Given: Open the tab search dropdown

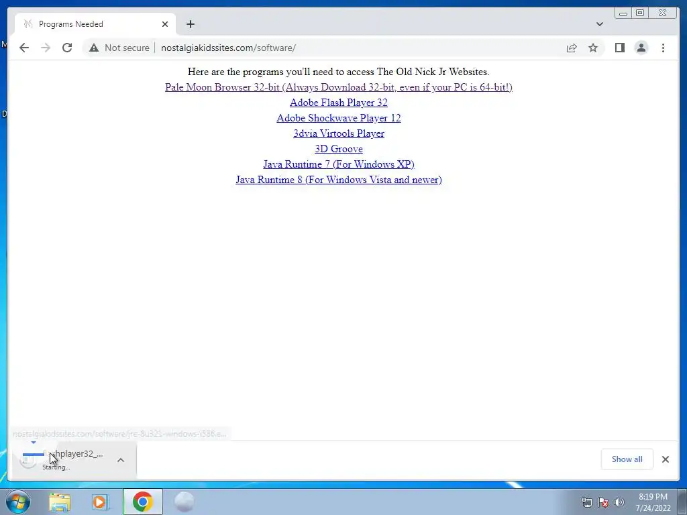Looking at the screenshot, I should pos(599,24).
